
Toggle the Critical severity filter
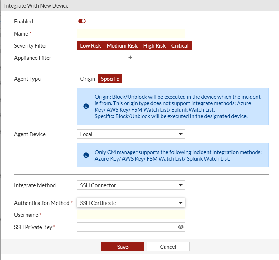[x=180, y=46]
